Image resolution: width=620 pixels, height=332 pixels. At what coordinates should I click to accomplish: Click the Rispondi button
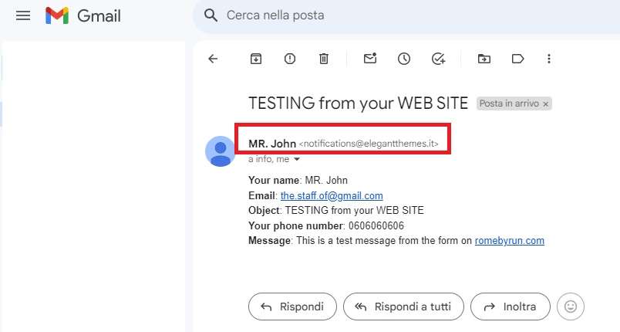point(292,307)
